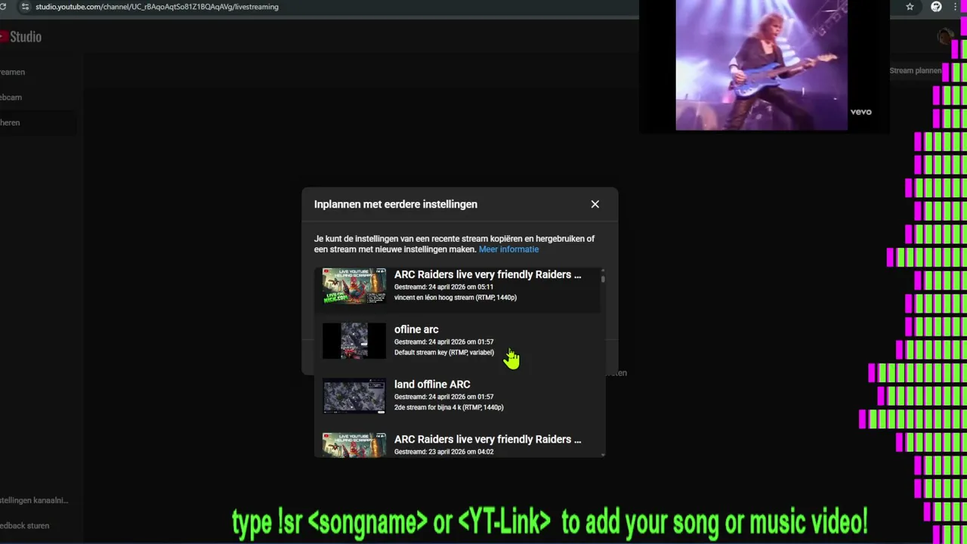Open Instellingen kanaalniveau in sidebar
The height and width of the screenshot is (544, 967).
pos(34,500)
